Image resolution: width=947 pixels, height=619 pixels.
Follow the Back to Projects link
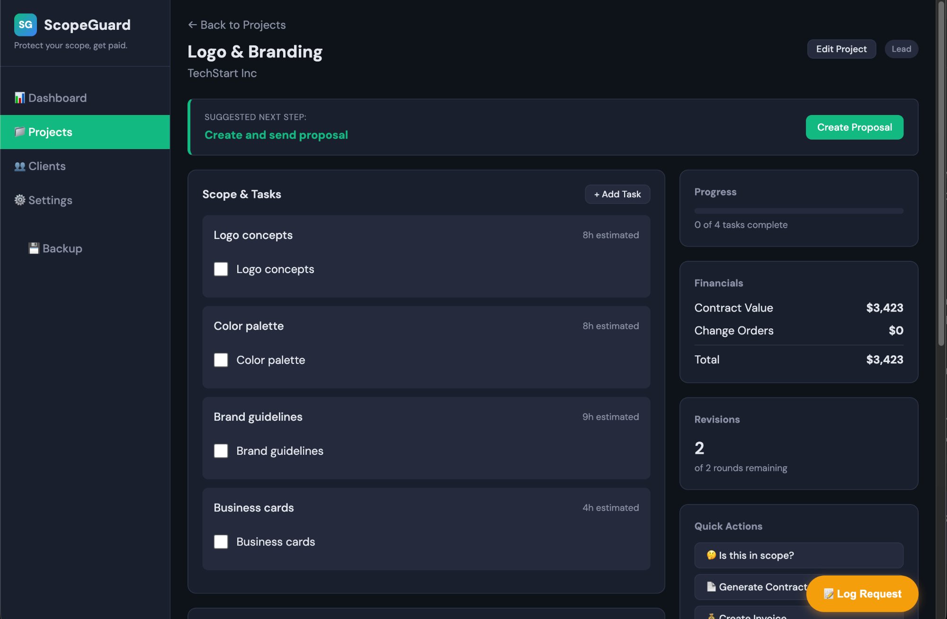pos(237,25)
